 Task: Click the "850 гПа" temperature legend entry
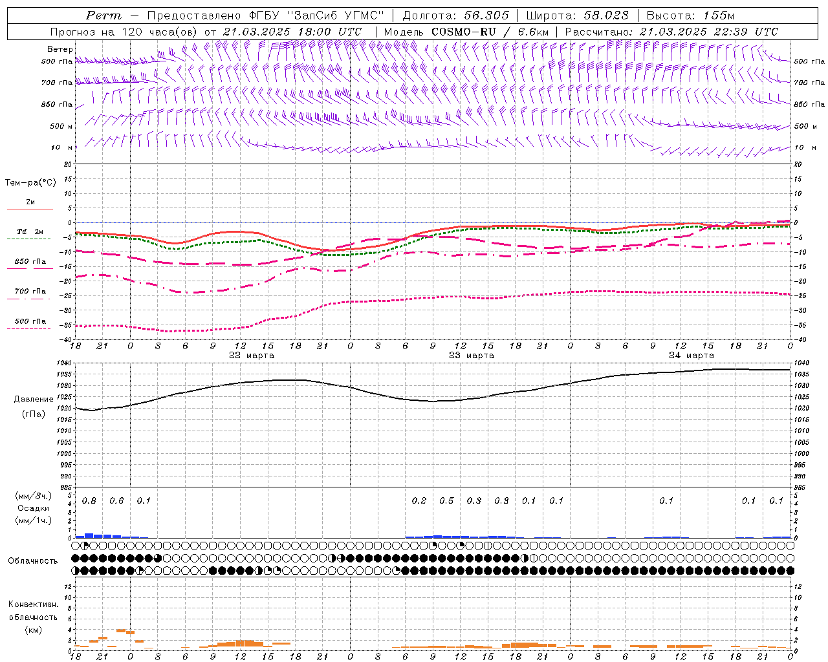[x=30, y=261]
